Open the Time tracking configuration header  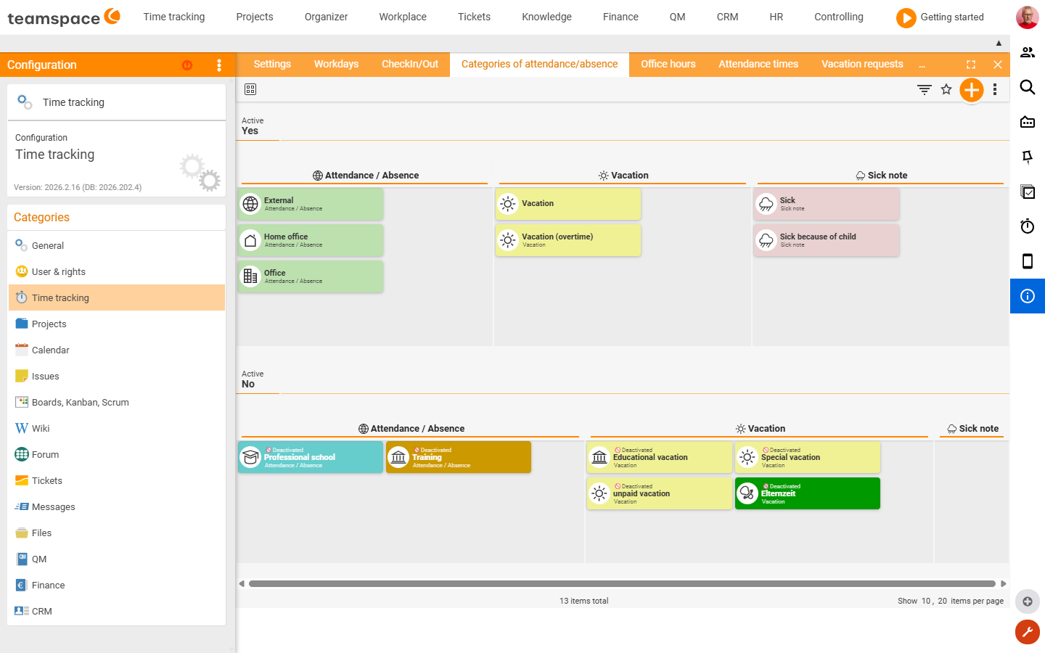(x=117, y=102)
